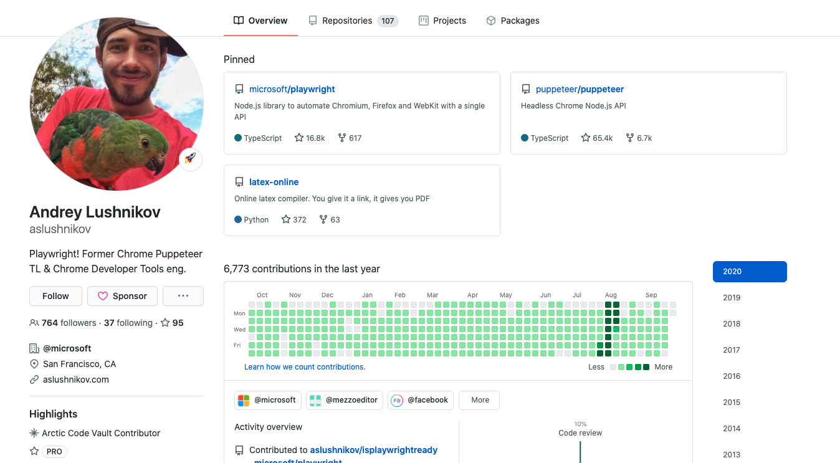Click the project board icon beside Projects
The image size is (840, 463).
coord(424,21)
